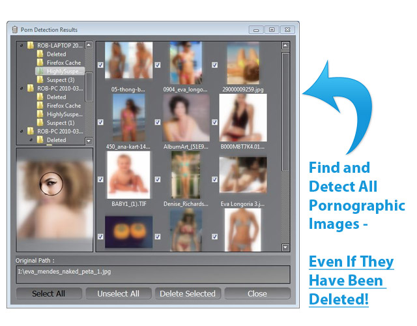Click the Deleted folder icon under ROB-LAPTOP
This screenshot has height=326, width=417.
(x=40, y=54)
